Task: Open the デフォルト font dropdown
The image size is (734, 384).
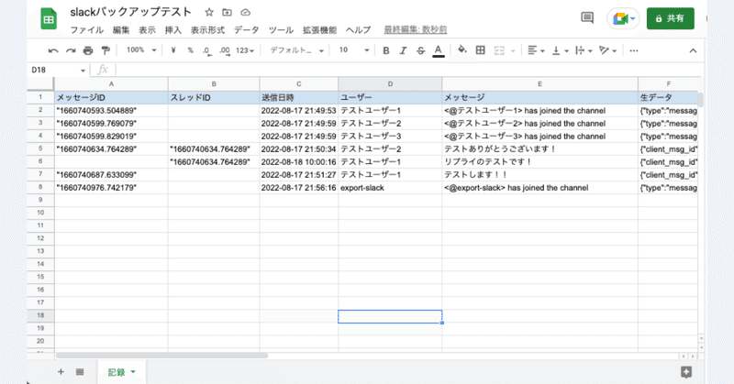Action: 296,50
